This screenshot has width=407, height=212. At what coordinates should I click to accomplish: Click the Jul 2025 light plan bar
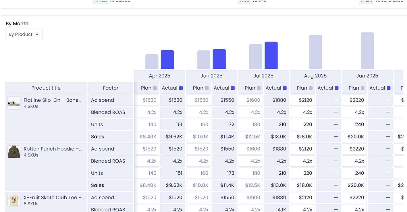256,57
